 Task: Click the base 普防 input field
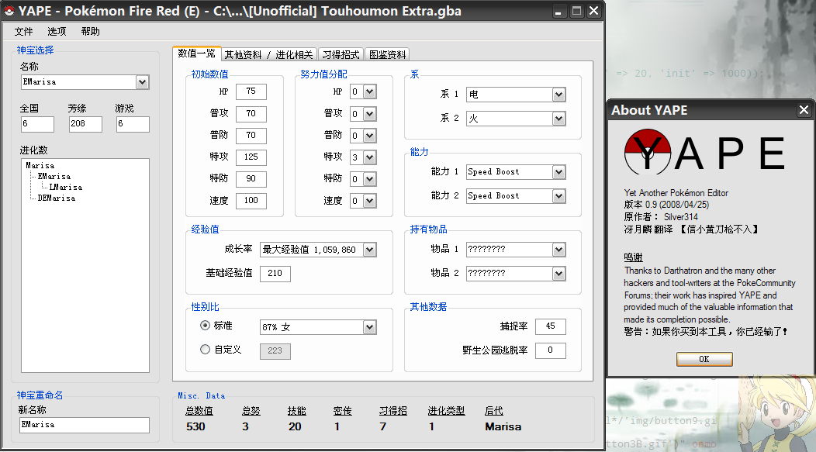click(x=251, y=135)
